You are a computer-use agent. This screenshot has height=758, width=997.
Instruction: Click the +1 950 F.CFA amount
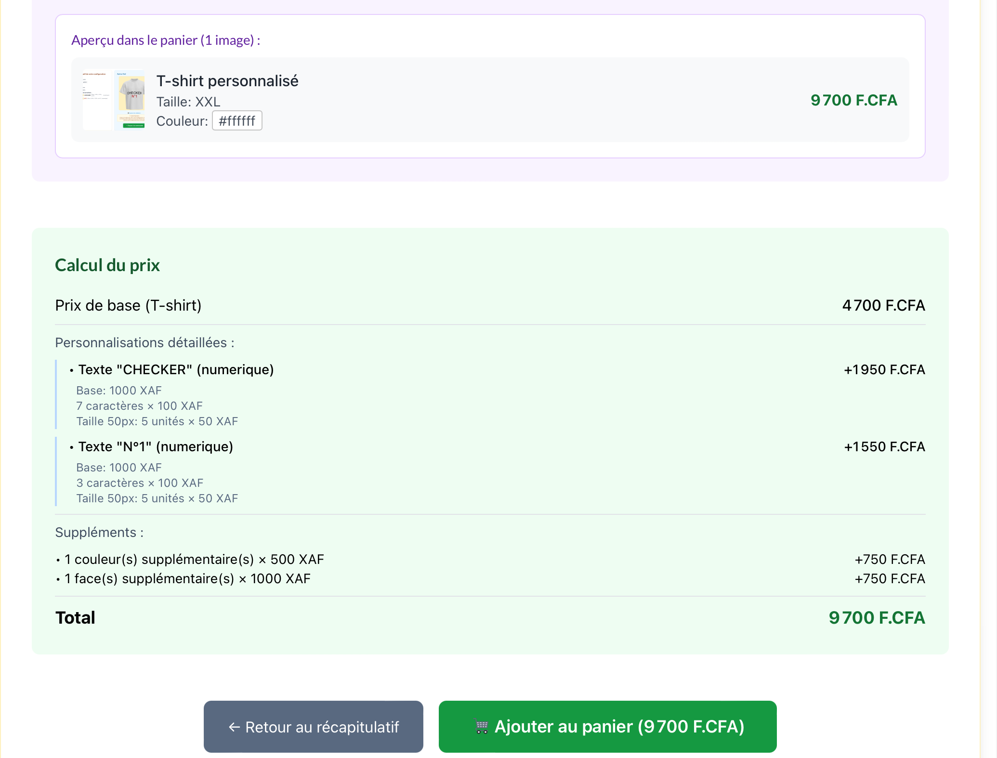click(x=884, y=369)
